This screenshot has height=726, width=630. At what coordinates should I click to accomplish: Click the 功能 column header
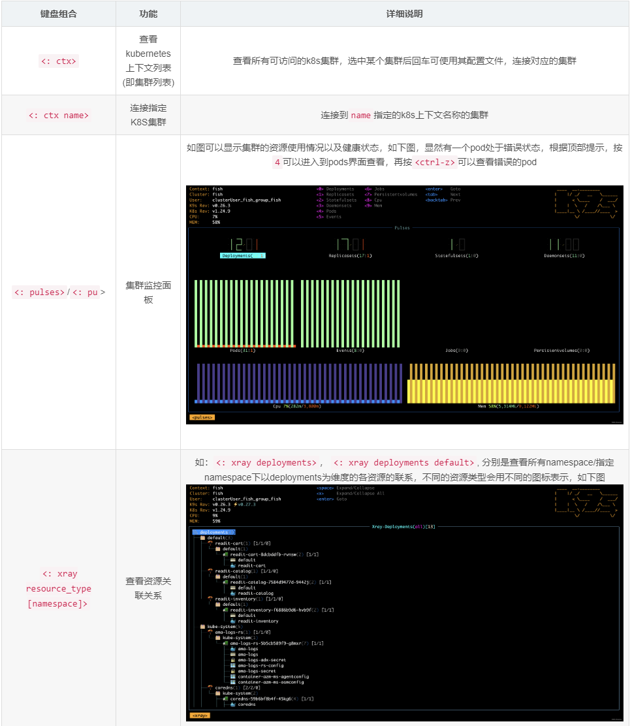pyautogui.click(x=148, y=14)
